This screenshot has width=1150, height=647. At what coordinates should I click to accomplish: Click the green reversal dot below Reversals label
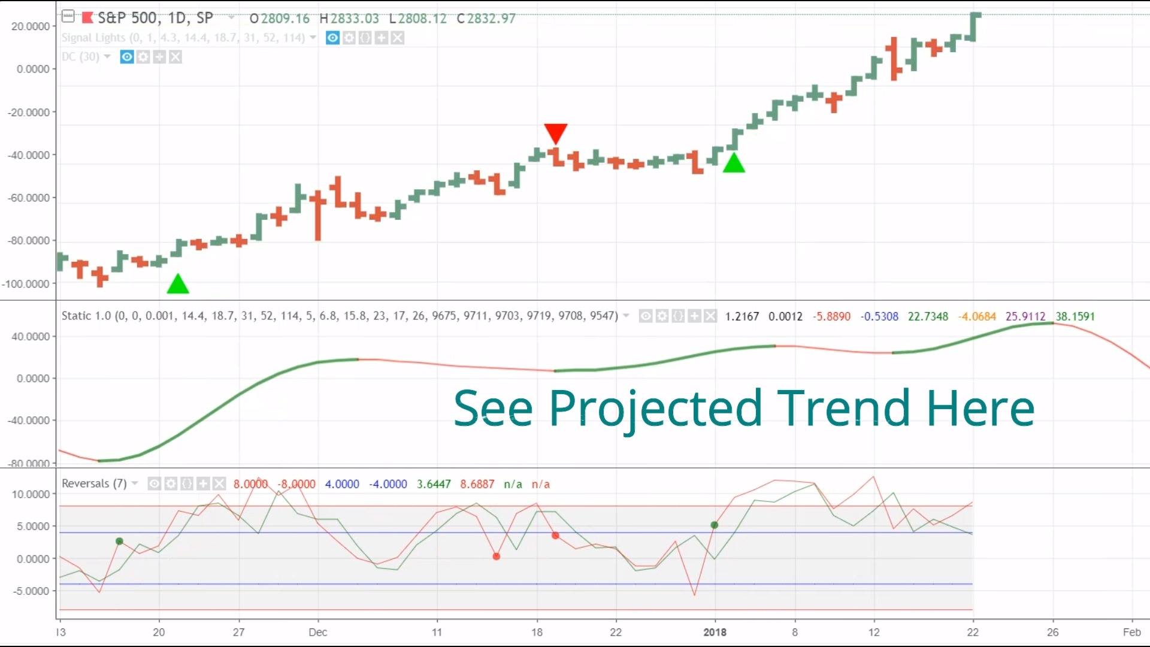click(x=119, y=541)
